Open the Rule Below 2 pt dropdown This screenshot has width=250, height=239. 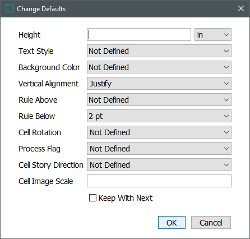(159, 116)
